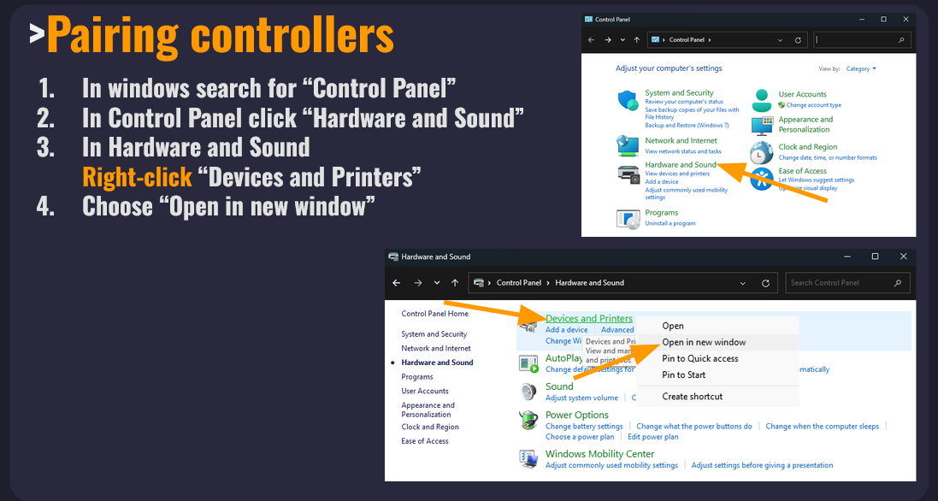The width and height of the screenshot is (938, 501).
Task: Open the View by Category dropdown
Action: pyautogui.click(x=861, y=68)
